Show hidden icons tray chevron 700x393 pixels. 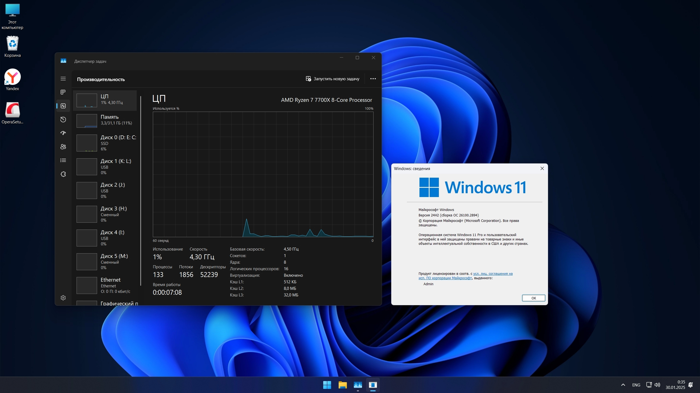pyautogui.click(x=623, y=385)
